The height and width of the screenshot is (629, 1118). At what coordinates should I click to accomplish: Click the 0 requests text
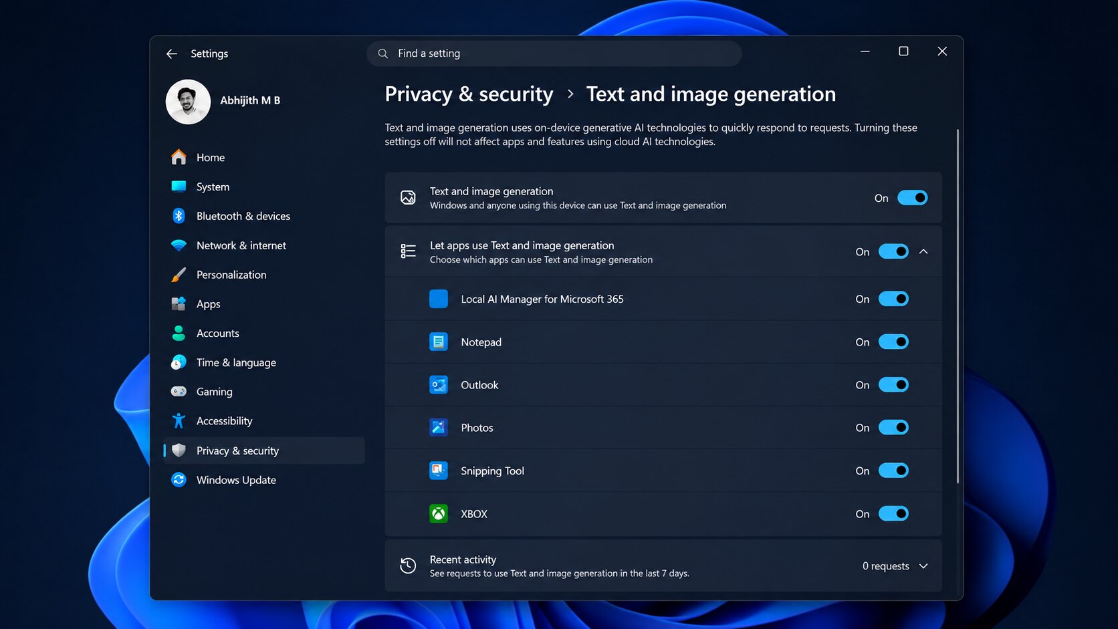(885, 566)
